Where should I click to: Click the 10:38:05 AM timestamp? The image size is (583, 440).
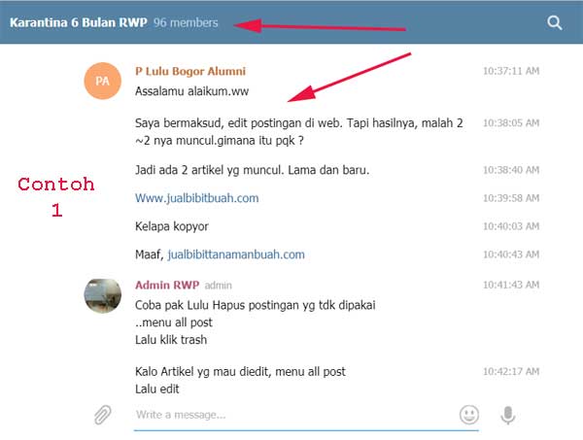511,123
